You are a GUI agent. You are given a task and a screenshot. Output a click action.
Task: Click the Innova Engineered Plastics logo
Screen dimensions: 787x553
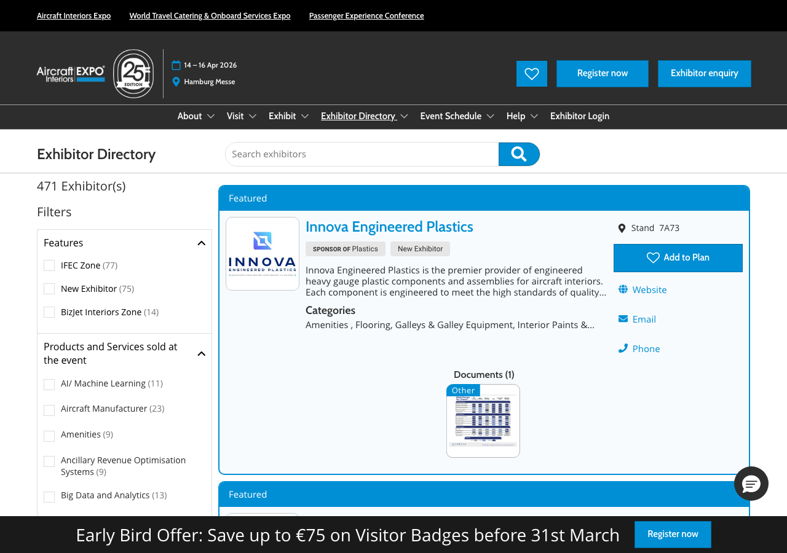(x=263, y=254)
